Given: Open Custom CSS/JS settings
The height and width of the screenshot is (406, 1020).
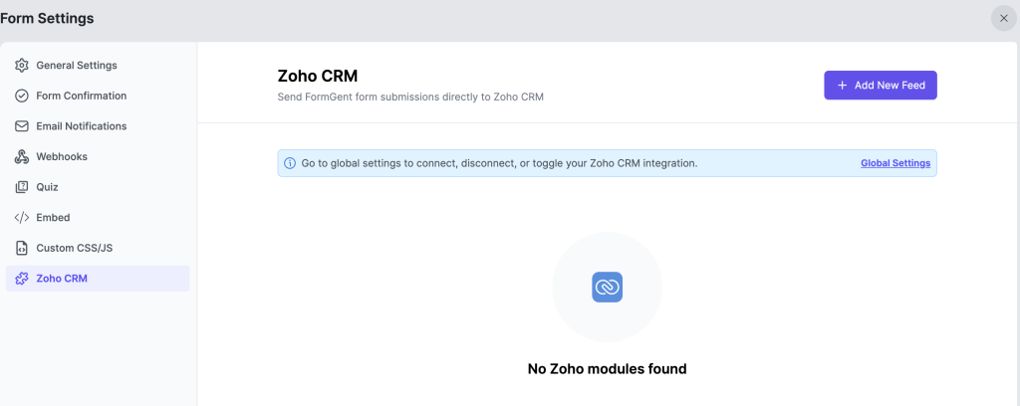Looking at the screenshot, I should point(98,248).
